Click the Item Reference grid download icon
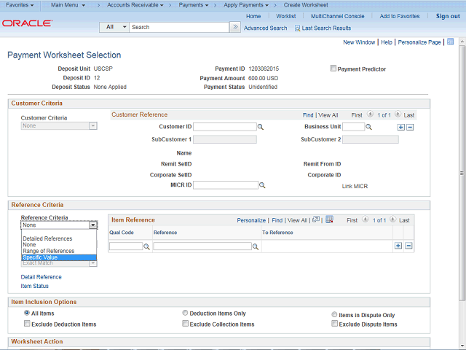 [x=329, y=219]
